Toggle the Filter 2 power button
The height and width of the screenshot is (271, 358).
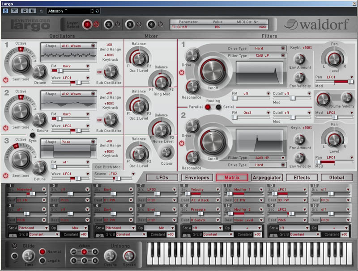(x=182, y=143)
